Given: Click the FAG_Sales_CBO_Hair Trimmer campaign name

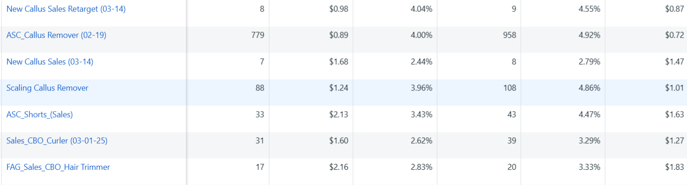Looking at the screenshot, I should [x=58, y=167].
